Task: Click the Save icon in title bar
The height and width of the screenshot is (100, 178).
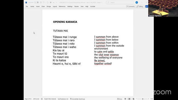Action: pos(41,2)
